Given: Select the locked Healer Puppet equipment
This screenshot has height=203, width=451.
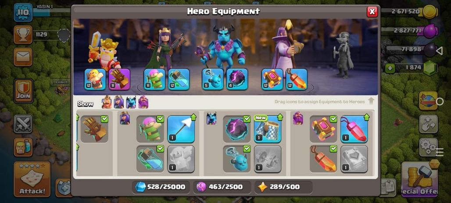Looking at the screenshot, I should tap(181, 159).
